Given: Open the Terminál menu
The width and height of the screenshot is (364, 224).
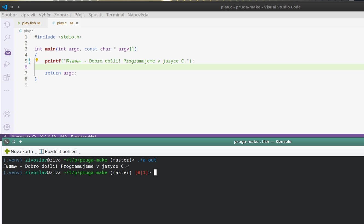Looking at the screenshot, I should (x=115, y=15).
